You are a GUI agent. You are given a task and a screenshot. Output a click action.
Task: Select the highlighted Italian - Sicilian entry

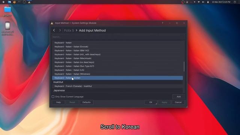[117, 78]
